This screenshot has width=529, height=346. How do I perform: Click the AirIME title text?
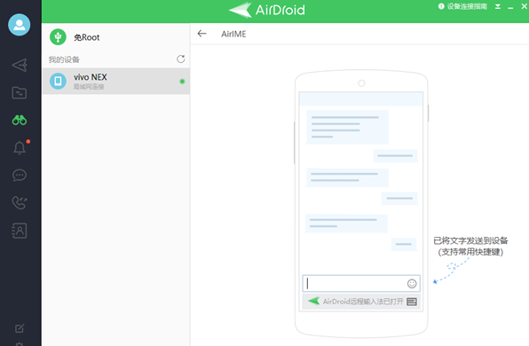(x=233, y=34)
